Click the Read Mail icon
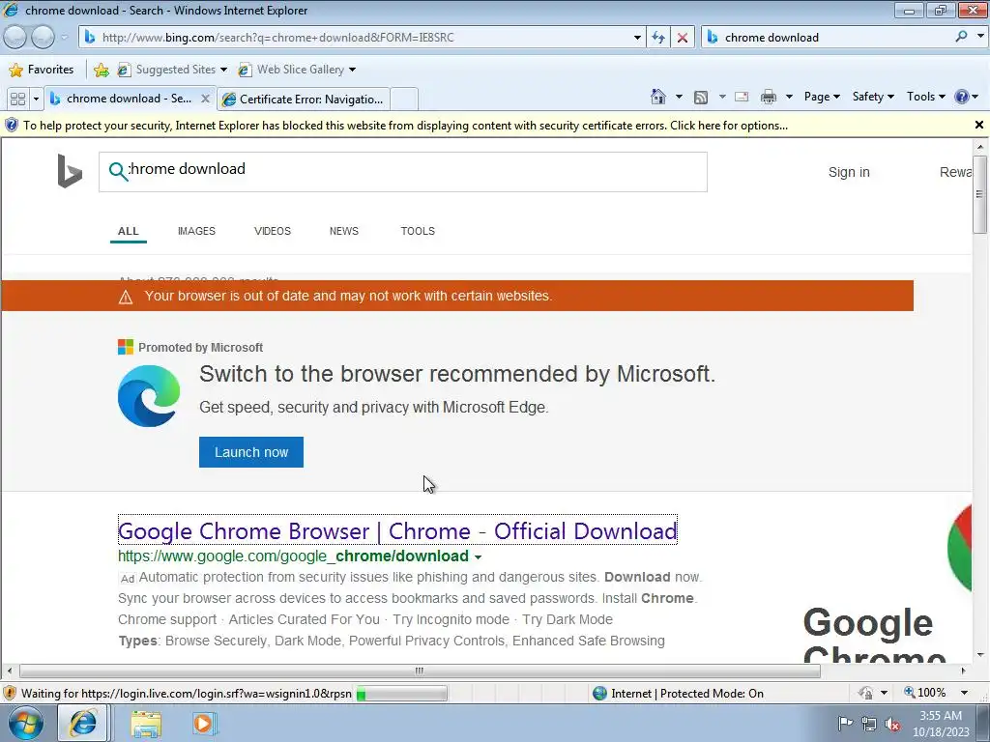The image size is (990, 742). pyautogui.click(x=742, y=97)
